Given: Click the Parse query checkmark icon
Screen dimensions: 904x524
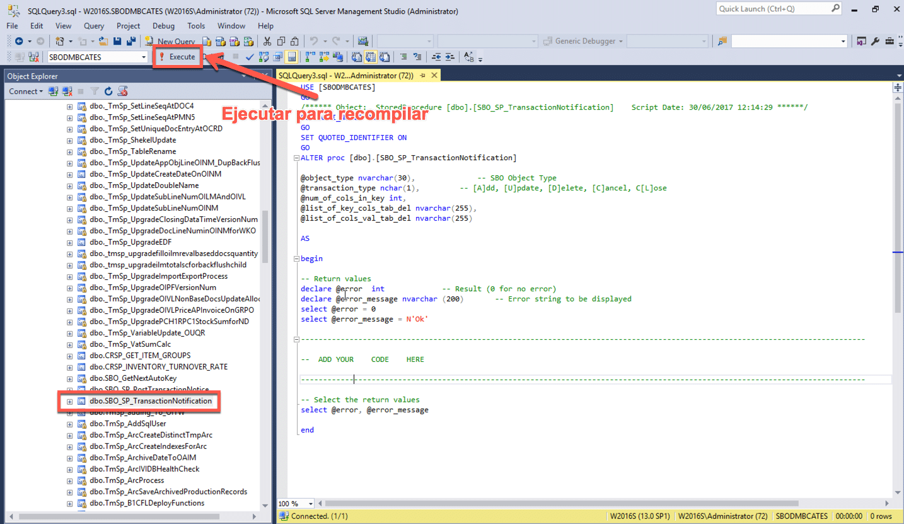Looking at the screenshot, I should [x=250, y=57].
